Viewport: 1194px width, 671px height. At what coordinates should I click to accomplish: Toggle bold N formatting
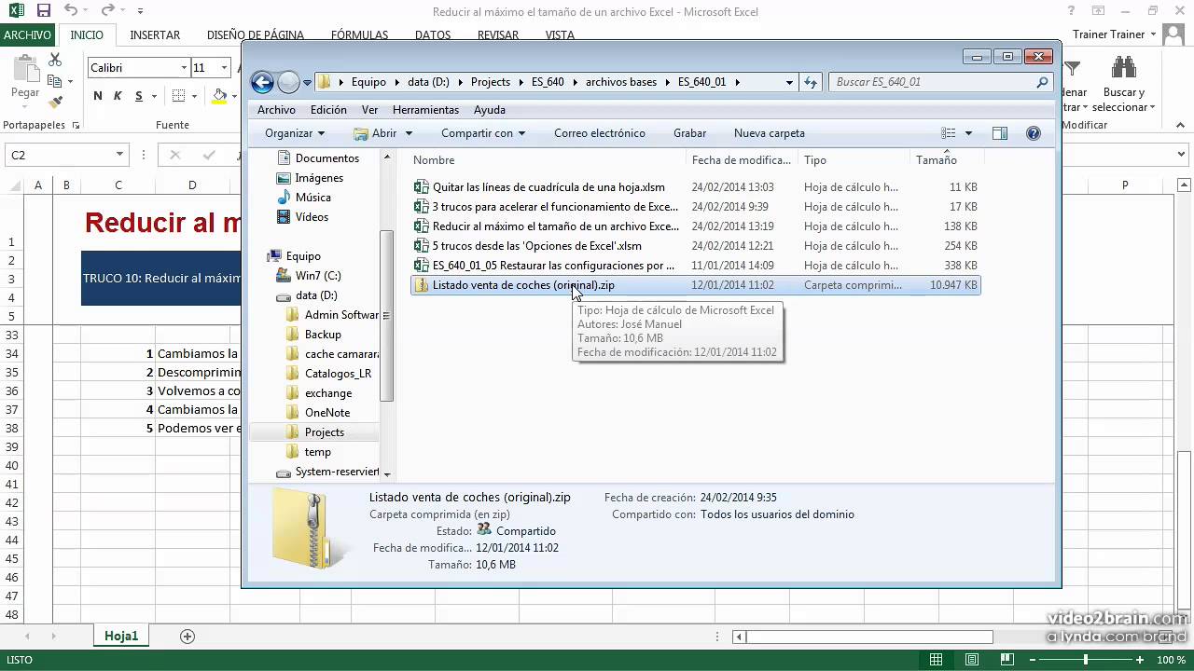point(98,96)
